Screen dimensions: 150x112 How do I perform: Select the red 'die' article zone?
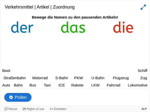point(123,28)
